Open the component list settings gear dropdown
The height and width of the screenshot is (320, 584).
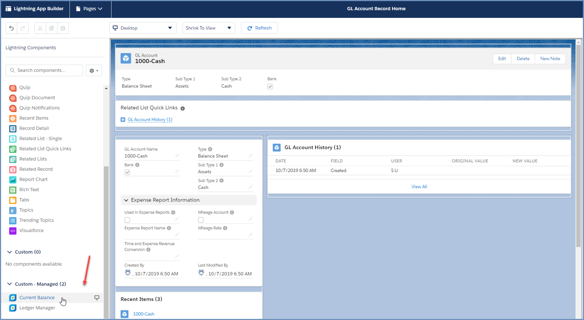click(x=94, y=70)
